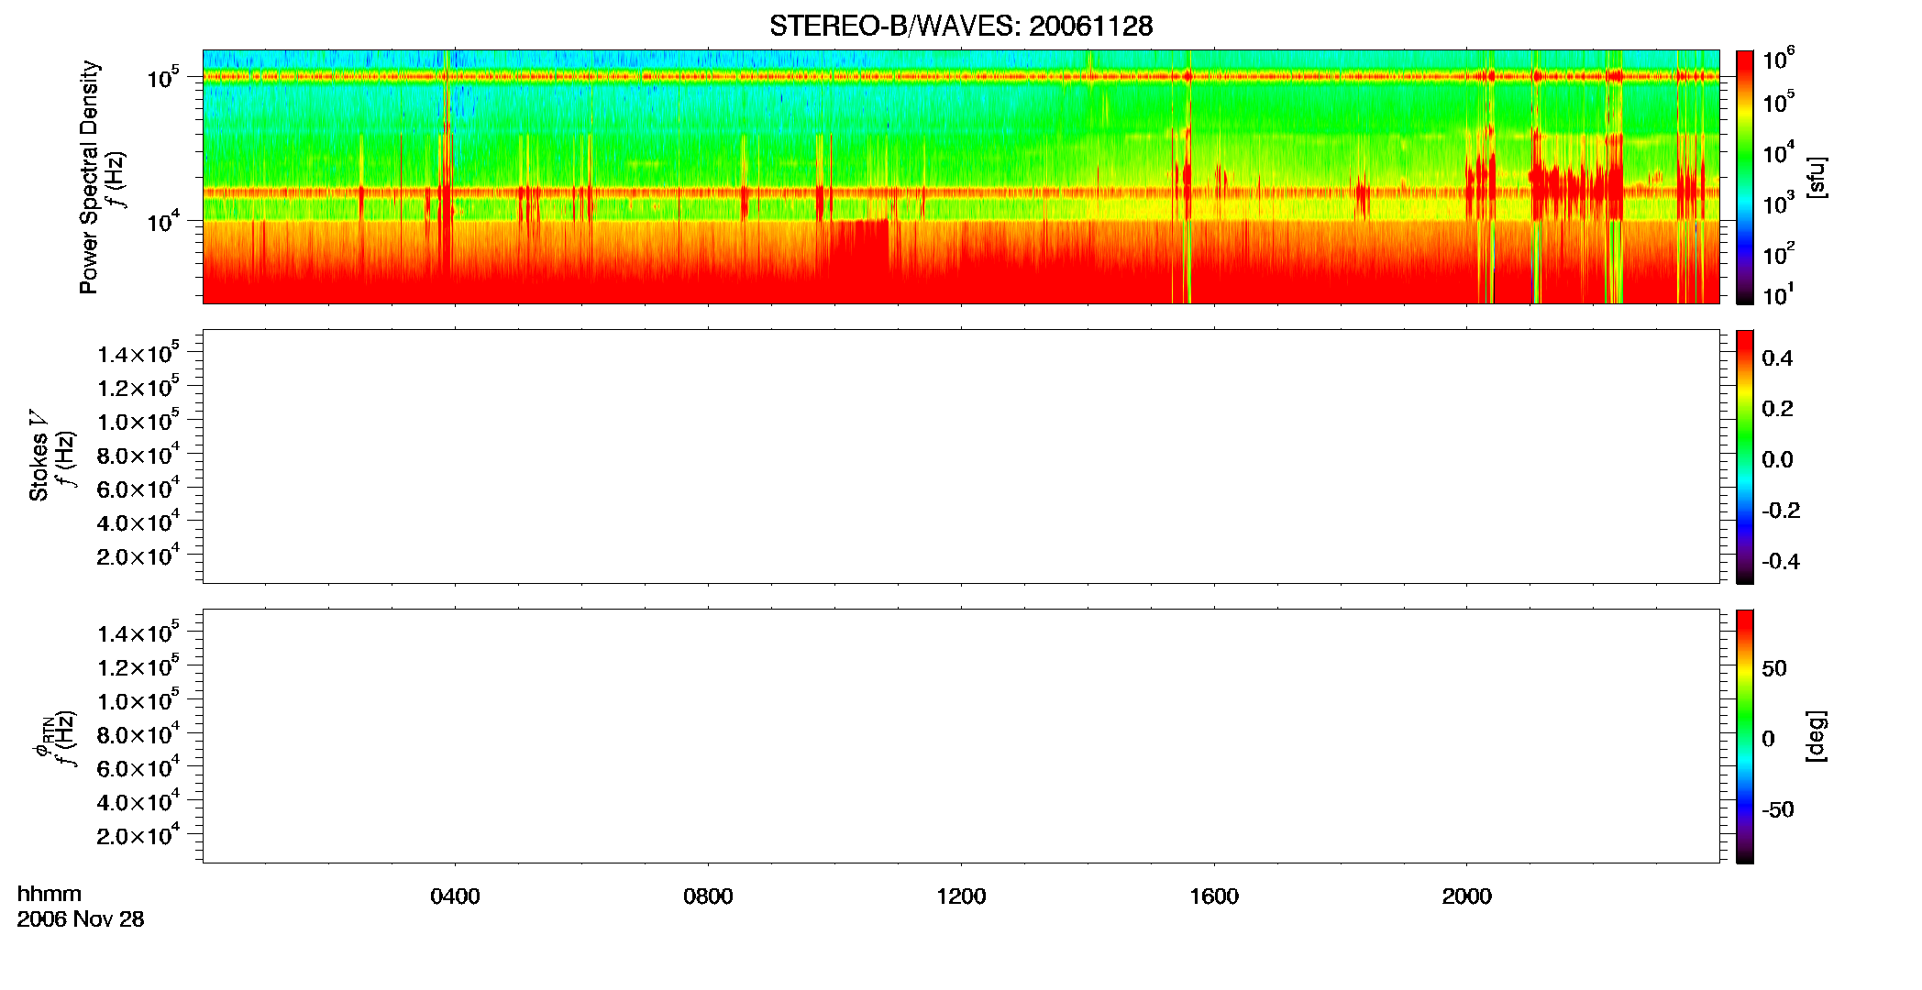Click the STEREO-B/WAVES: 20061128 title

(961, 26)
